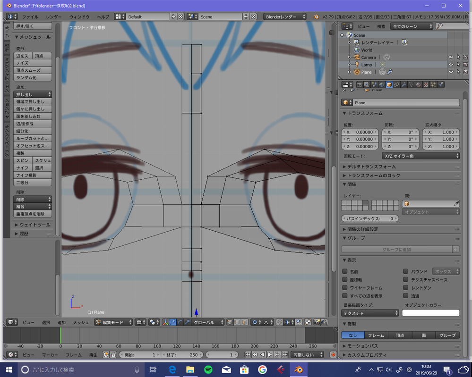
Task: Click the ループカットと… mesh tool button
Action: pyautogui.click(x=32, y=138)
